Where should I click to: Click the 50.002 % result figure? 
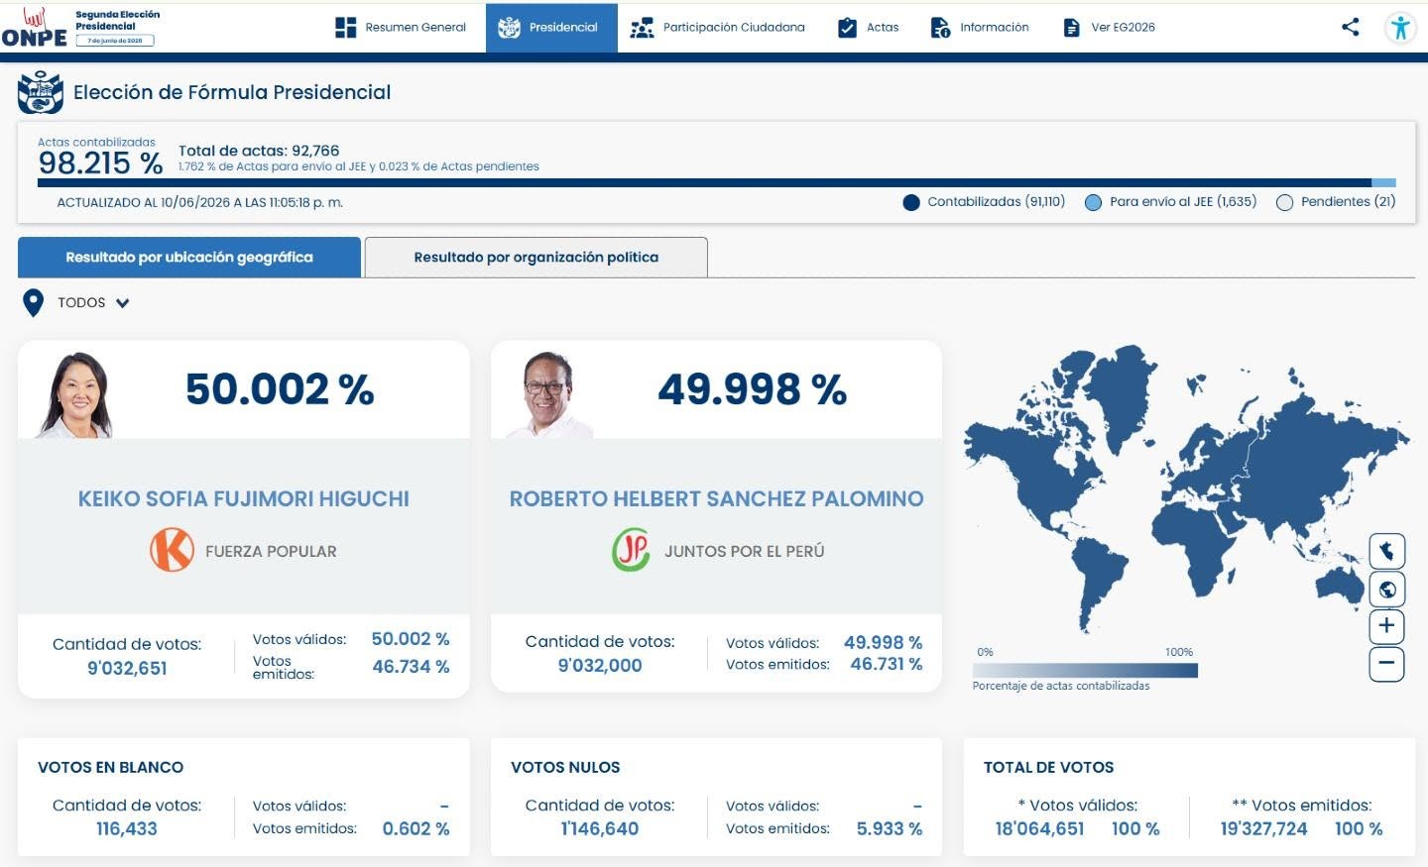point(280,389)
